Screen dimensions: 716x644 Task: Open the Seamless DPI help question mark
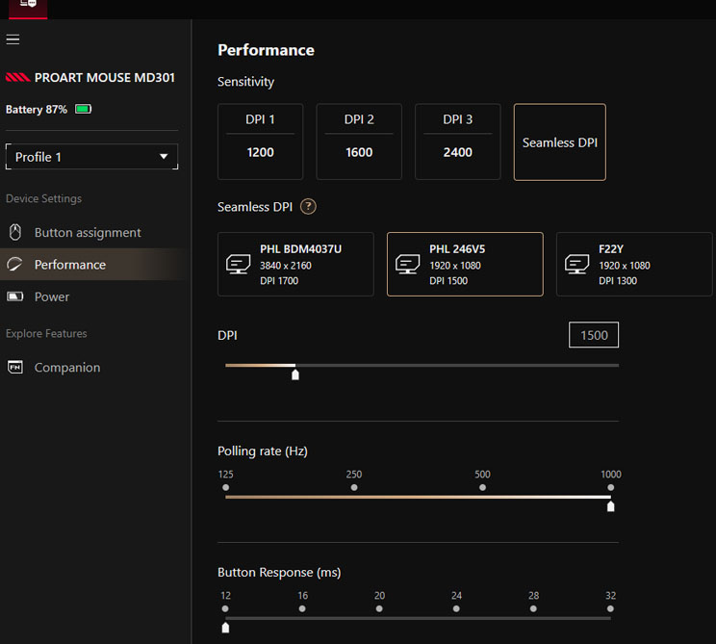pyautogui.click(x=308, y=207)
